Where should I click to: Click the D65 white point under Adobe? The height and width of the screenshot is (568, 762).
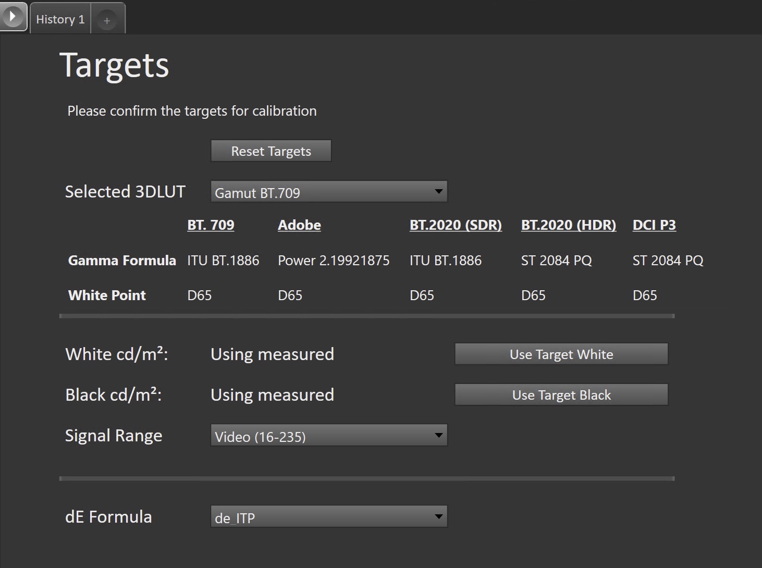click(x=290, y=295)
